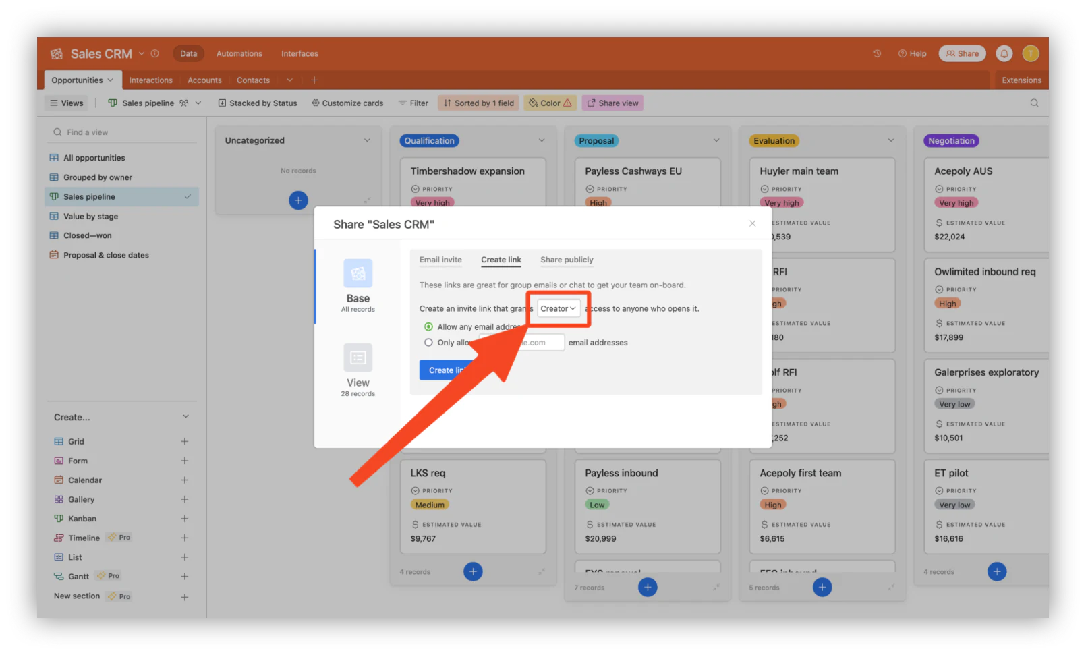Click the Share view button
This screenshot has width=1086, height=655.
pyautogui.click(x=612, y=103)
